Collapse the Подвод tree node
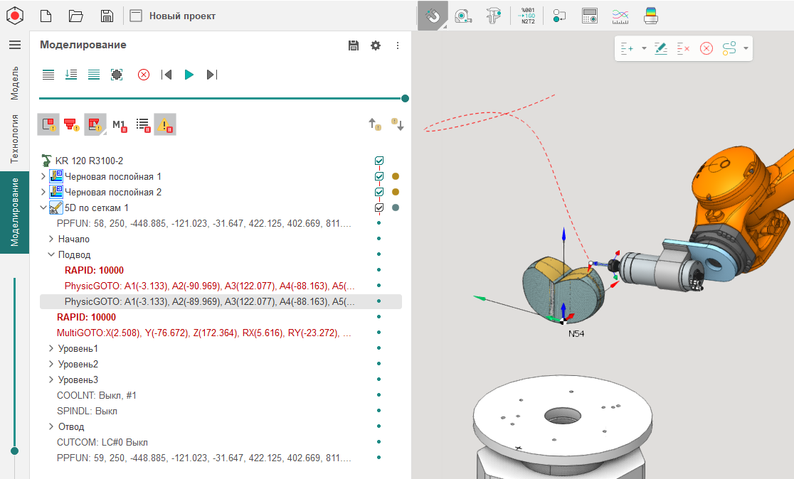Image resolution: width=794 pixels, height=479 pixels. tap(51, 254)
